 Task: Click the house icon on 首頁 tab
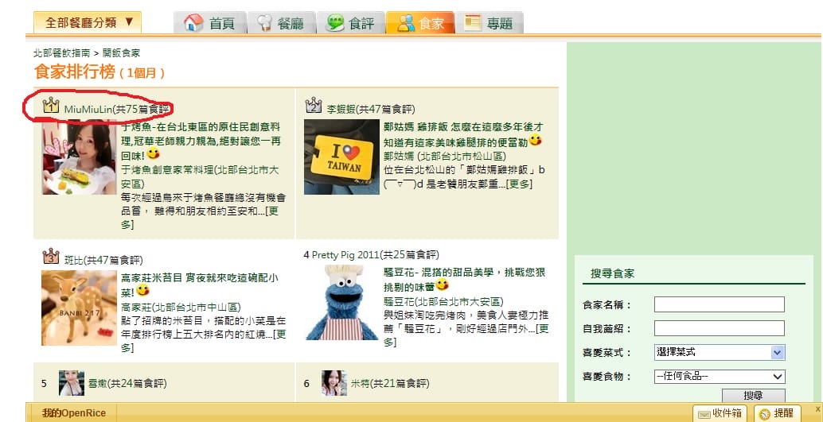pyautogui.click(x=193, y=23)
